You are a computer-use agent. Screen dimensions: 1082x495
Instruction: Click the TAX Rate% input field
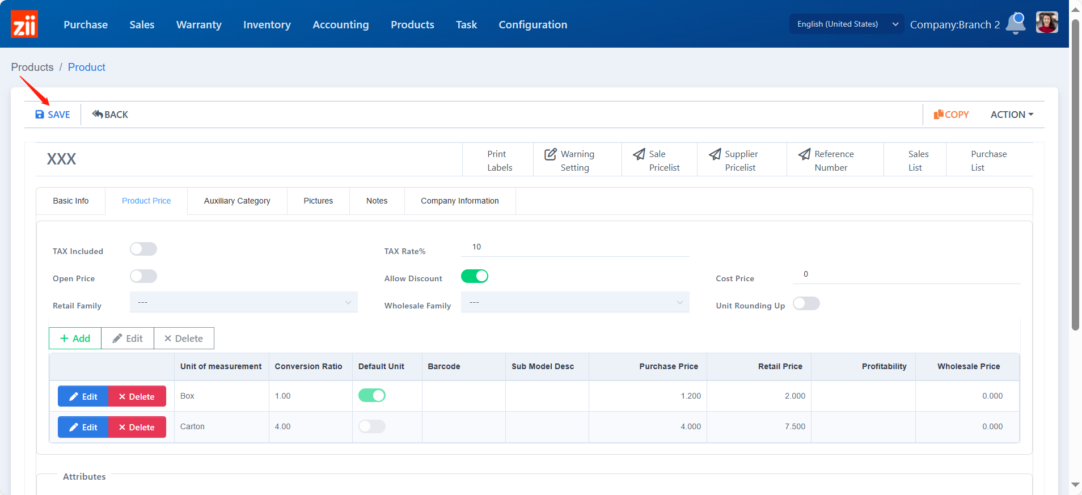click(575, 247)
